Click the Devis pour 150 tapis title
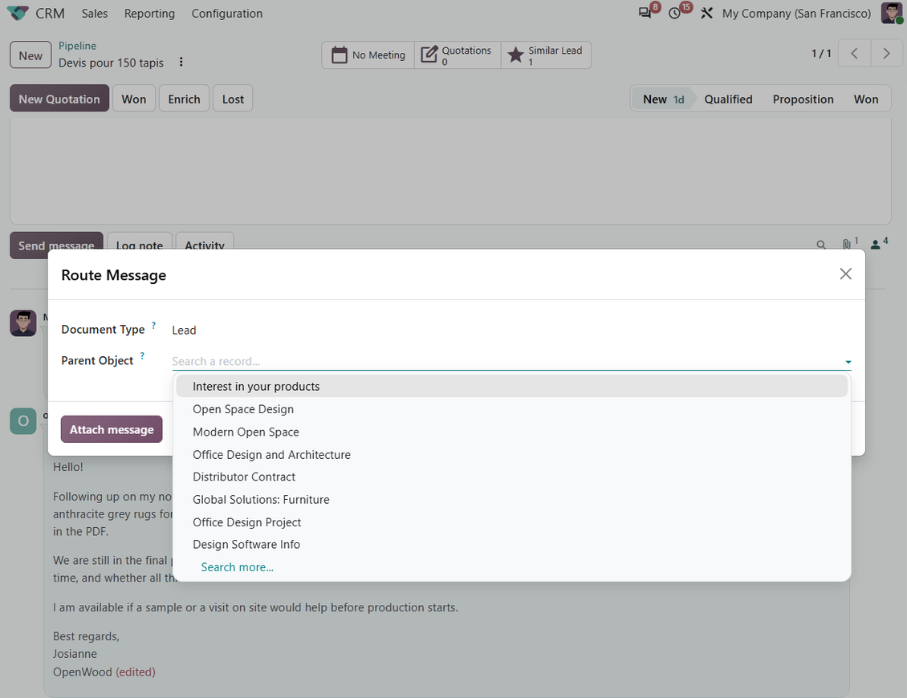The height and width of the screenshot is (698, 907). (x=111, y=63)
